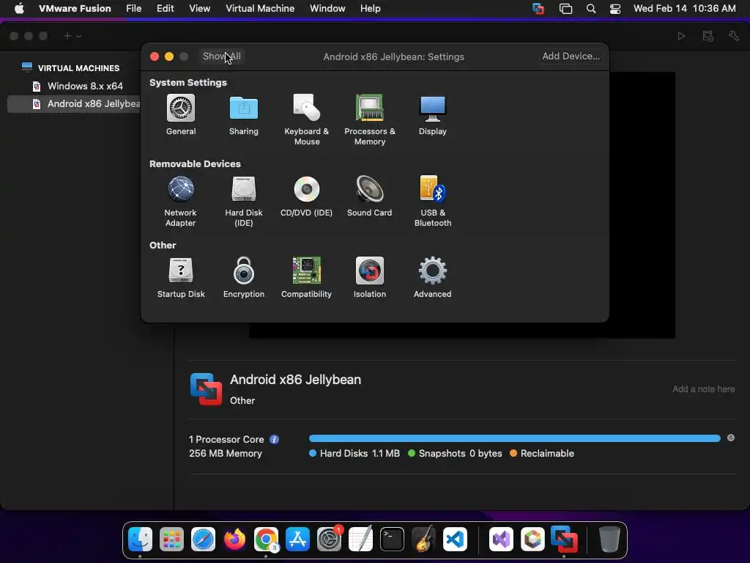The width and height of the screenshot is (750, 563).
Task: Click the Add Device... button
Action: click(571, 56)
